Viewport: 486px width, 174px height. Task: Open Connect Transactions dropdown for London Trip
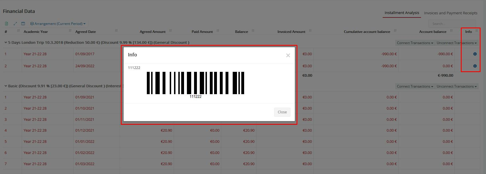[x=415, y=43]
